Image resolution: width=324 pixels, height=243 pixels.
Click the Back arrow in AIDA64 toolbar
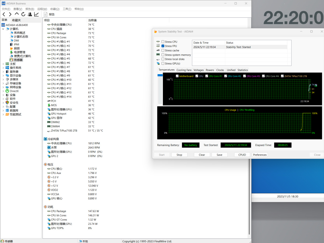click(x=4, y=14)
